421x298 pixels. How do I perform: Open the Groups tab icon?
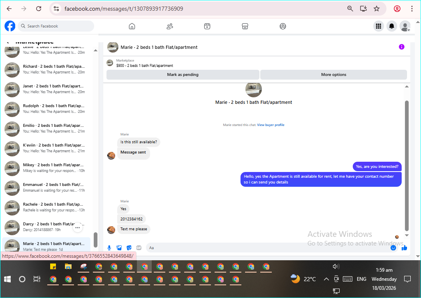283,26
